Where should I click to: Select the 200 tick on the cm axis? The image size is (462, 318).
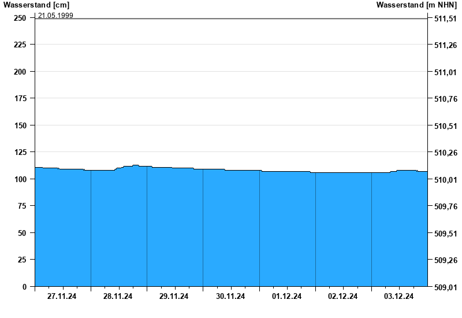[x=20, y=72]
